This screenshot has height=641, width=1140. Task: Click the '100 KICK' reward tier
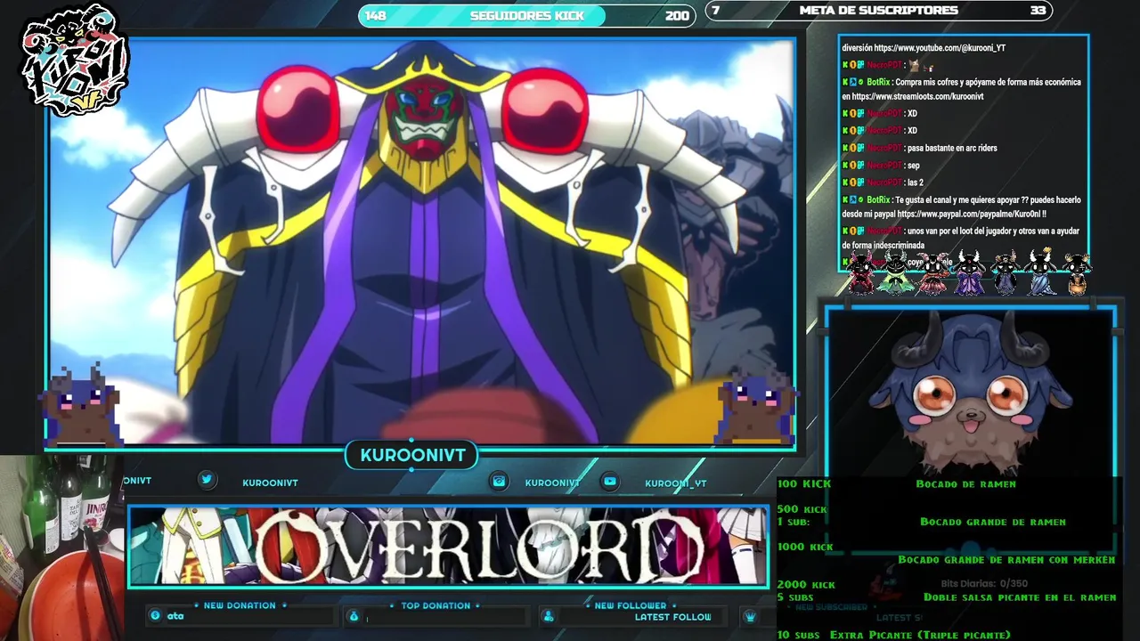coord(803,483)
